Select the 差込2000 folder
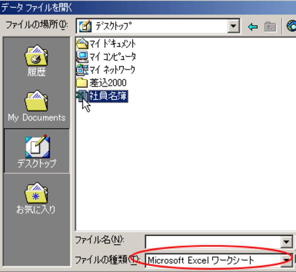Image resolution: width=296 pixels, height=272 pixels. pos(101,82)
